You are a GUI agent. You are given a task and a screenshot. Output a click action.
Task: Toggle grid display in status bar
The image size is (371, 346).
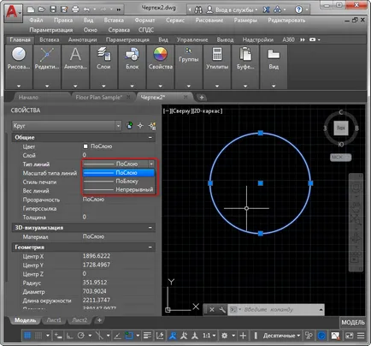click(27, 336)
